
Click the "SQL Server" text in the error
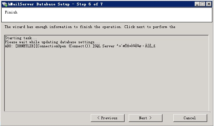click(x=104, y=46)
